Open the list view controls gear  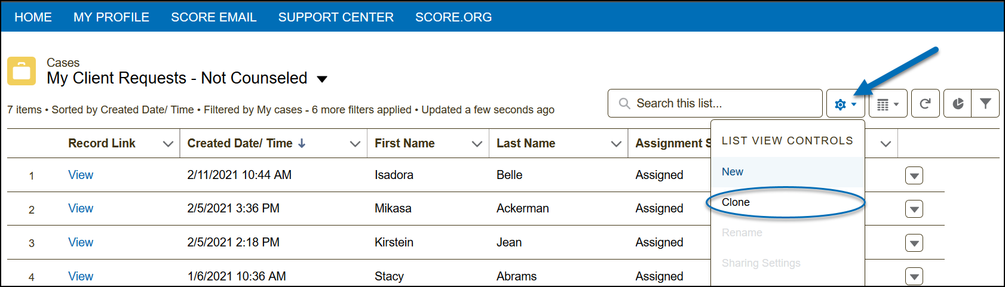[x=845, y=104]
